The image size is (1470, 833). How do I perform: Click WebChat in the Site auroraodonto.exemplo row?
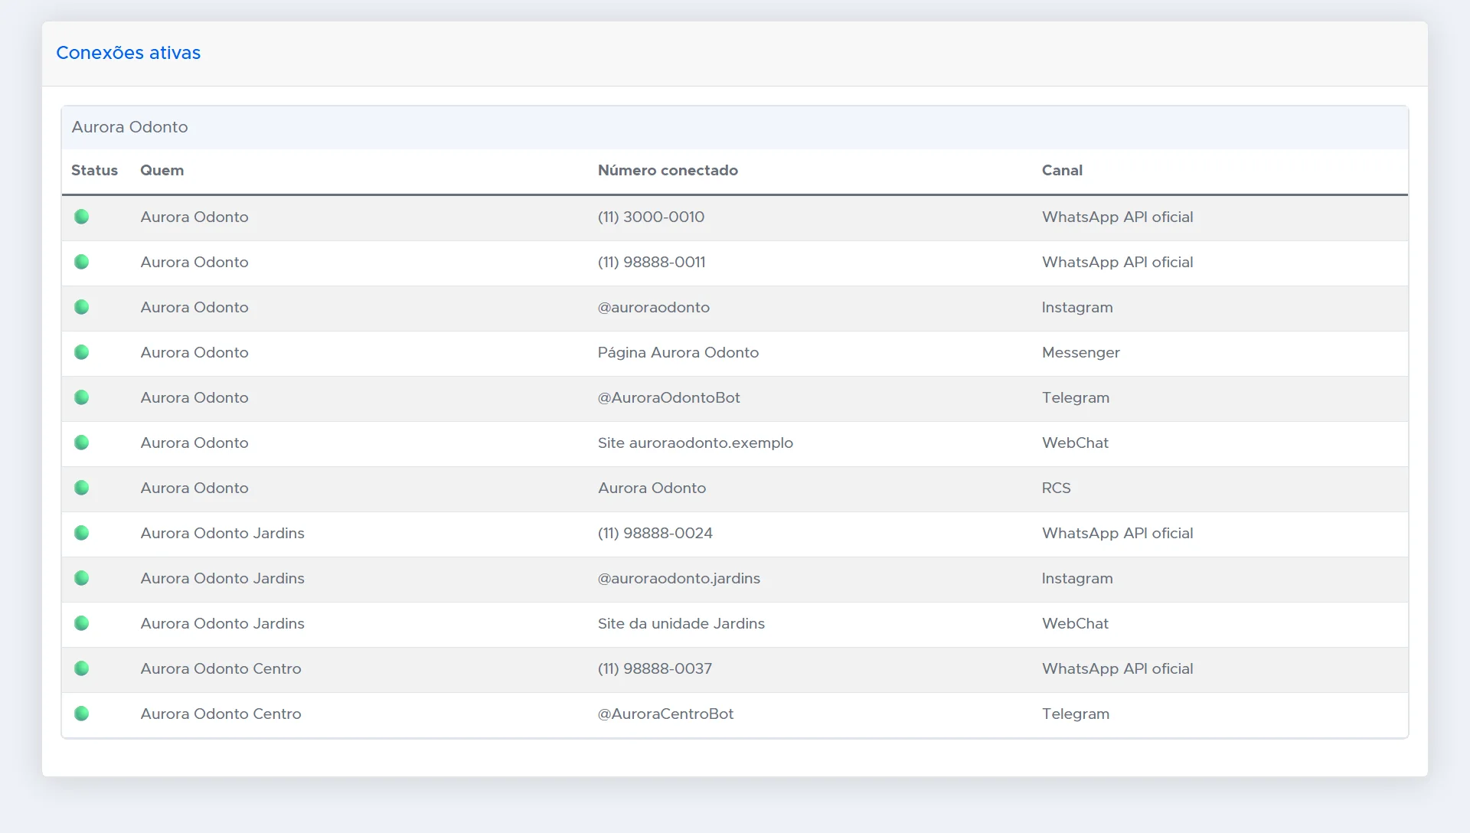point(1075,443)
